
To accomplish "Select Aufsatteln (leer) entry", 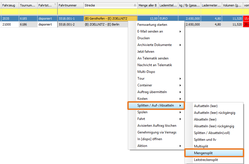I will point(206,106).
